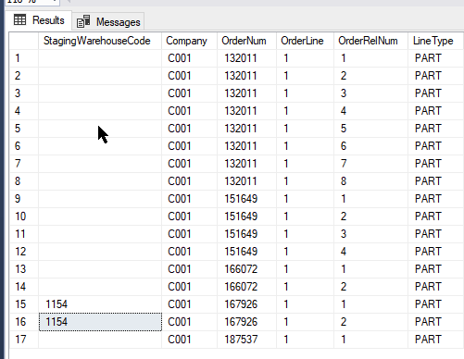Select the Results tab
This screenshot has width=464, height=359.
pyautogui.click(x=39, y=20)
